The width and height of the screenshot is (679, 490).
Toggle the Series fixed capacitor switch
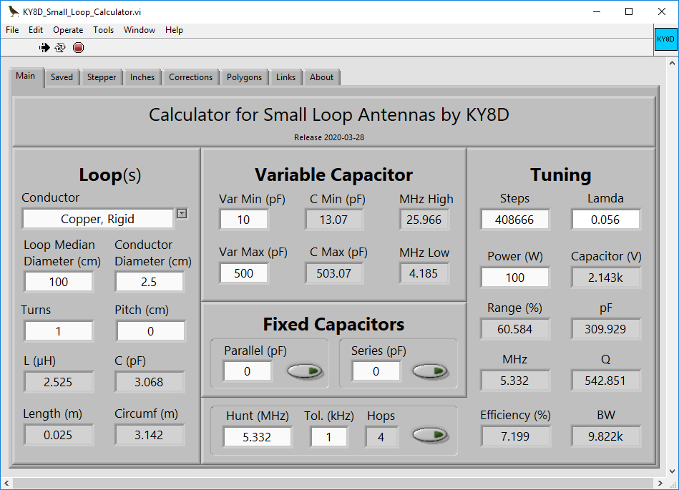click(x=431, y=371)
